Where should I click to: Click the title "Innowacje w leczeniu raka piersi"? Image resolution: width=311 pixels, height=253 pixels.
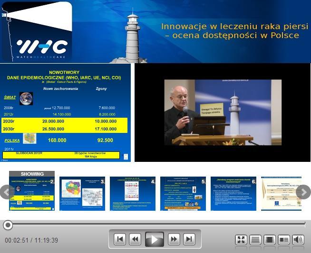coord(234,26)
